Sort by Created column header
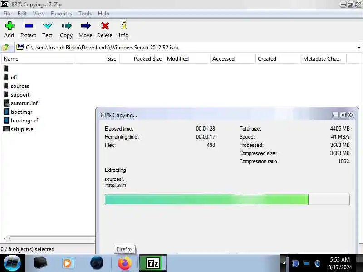The image size is (363, 272). (x=278, y=59)
